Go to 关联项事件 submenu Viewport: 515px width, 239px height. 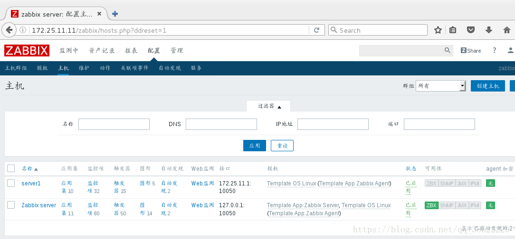[x=134, y=68]
